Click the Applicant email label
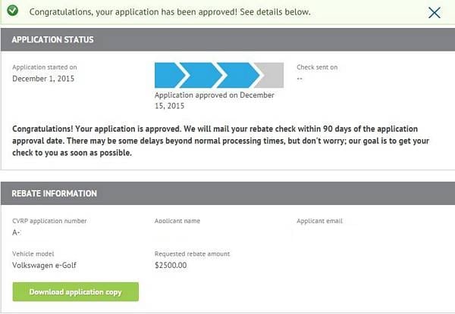Image resolution: width=455 pixels, height=314 pixels. pos(319,221)
